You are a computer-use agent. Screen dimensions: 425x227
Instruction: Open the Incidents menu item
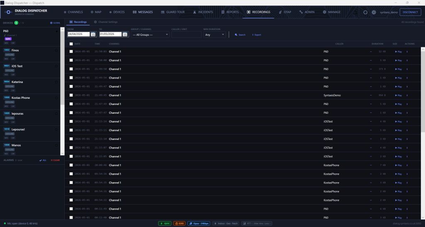tap(203, 12)
